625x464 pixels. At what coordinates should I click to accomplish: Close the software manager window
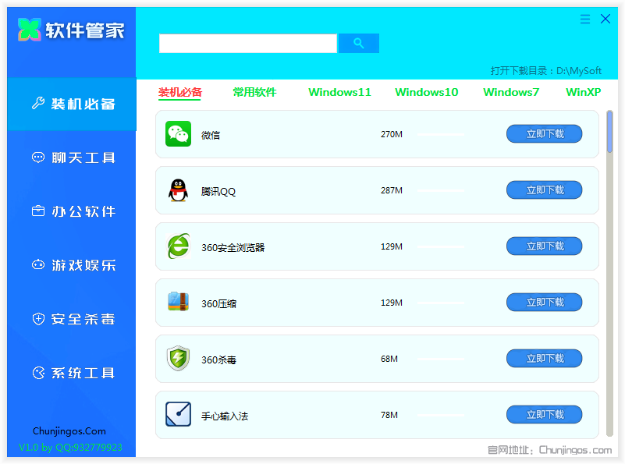605,19
